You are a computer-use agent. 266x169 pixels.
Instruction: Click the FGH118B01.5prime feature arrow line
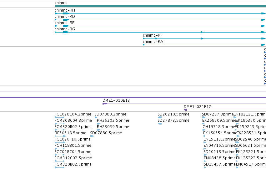tap(59, 149)
